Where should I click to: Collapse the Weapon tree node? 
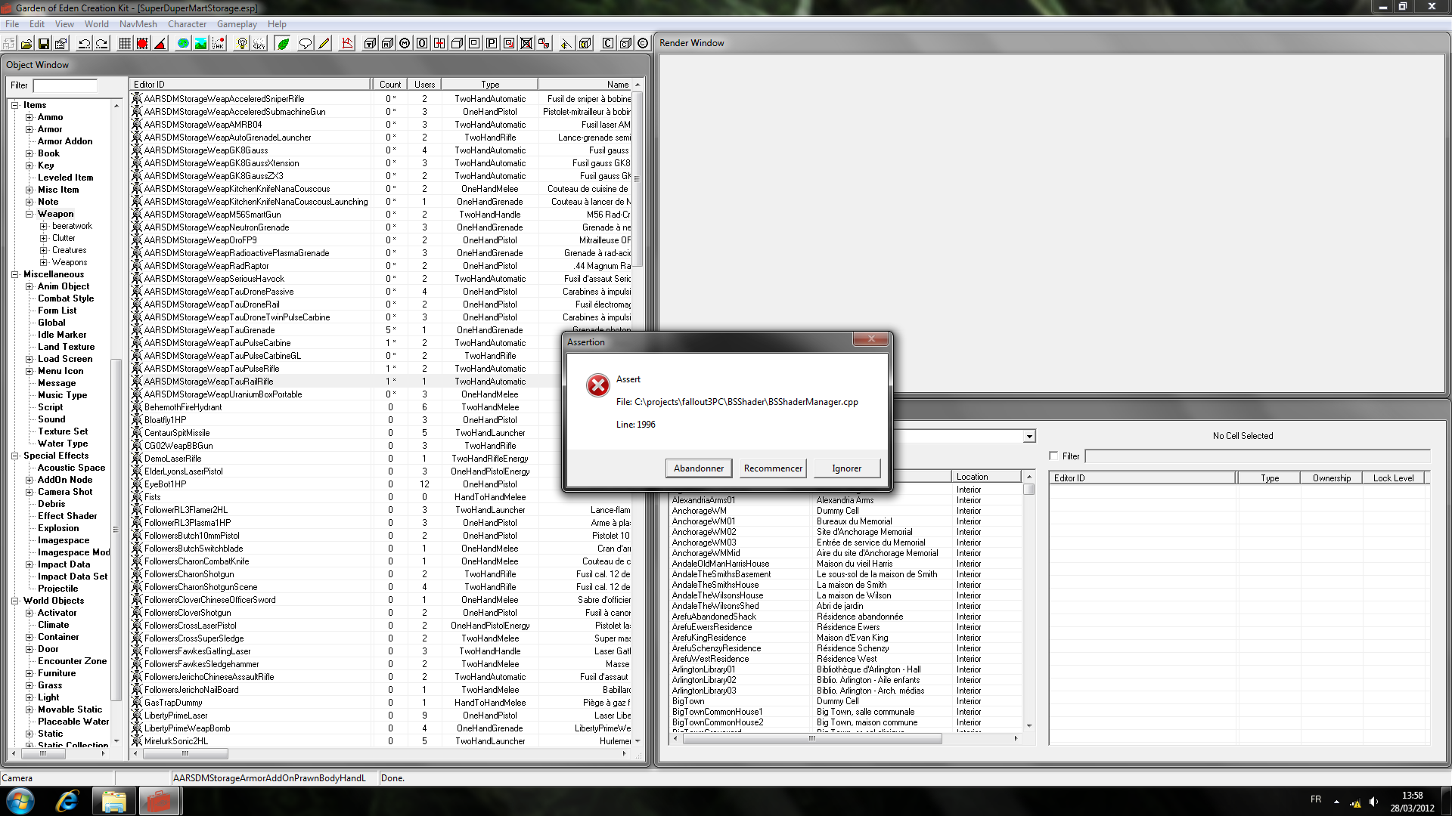pyautogui.click(x=29, y=214)
